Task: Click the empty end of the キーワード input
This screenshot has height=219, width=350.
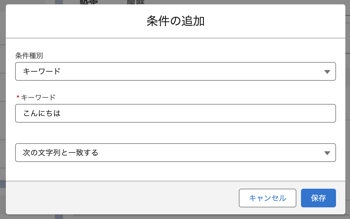Action: coord(262,113)
